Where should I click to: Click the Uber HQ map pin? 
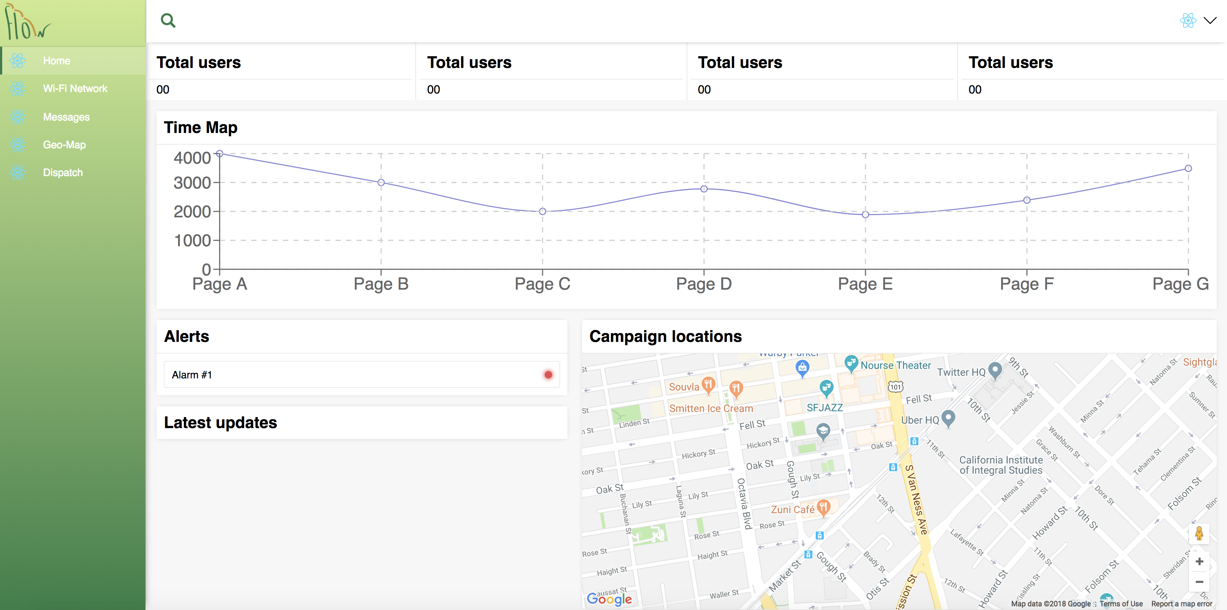pos(948,417)
